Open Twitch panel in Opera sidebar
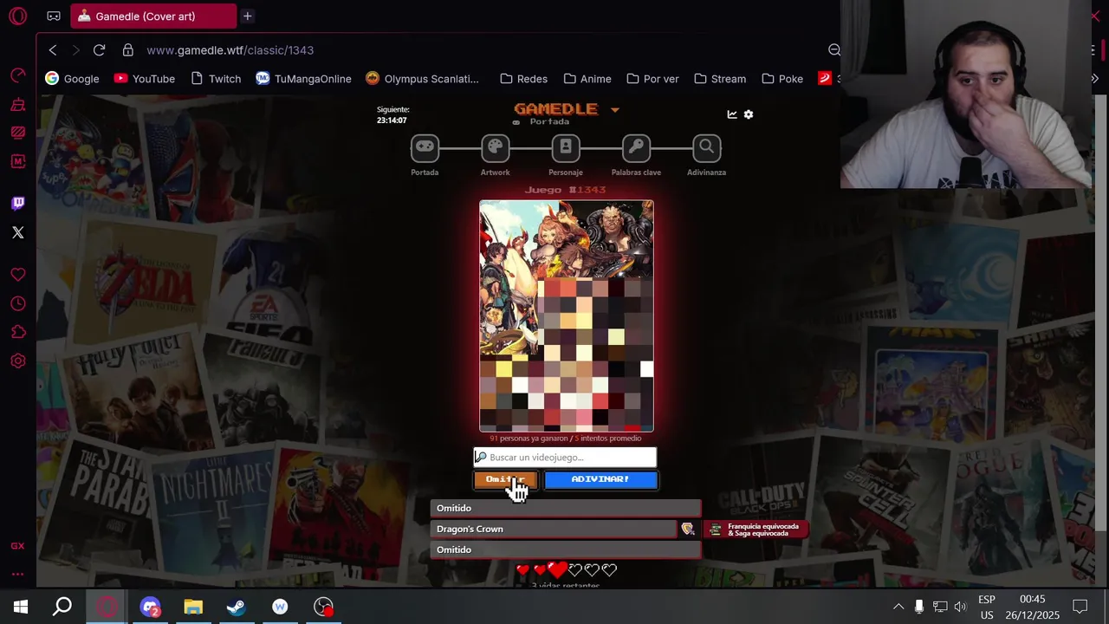 click(17, 204)
